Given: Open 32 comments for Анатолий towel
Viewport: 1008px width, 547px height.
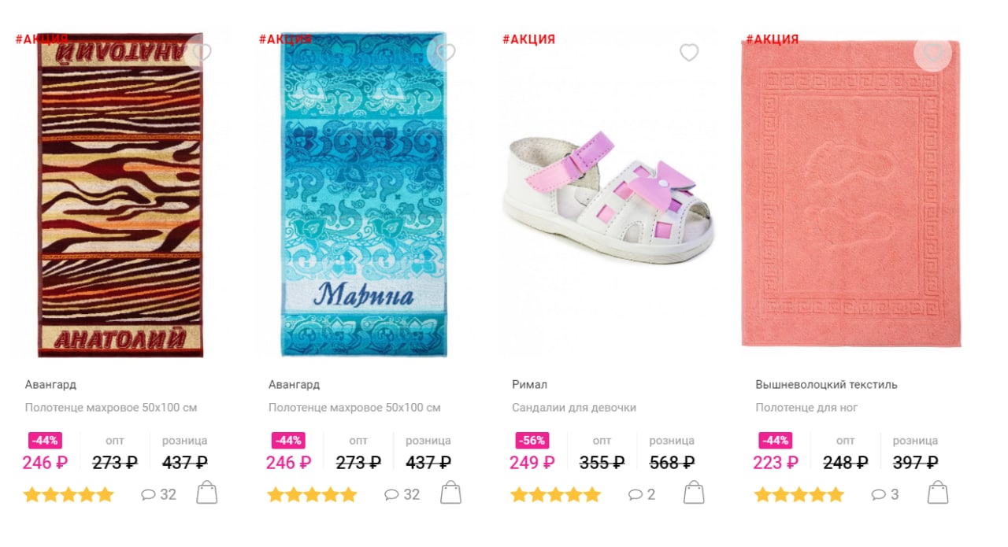Looking at the screenshot, I should [158, 494].
